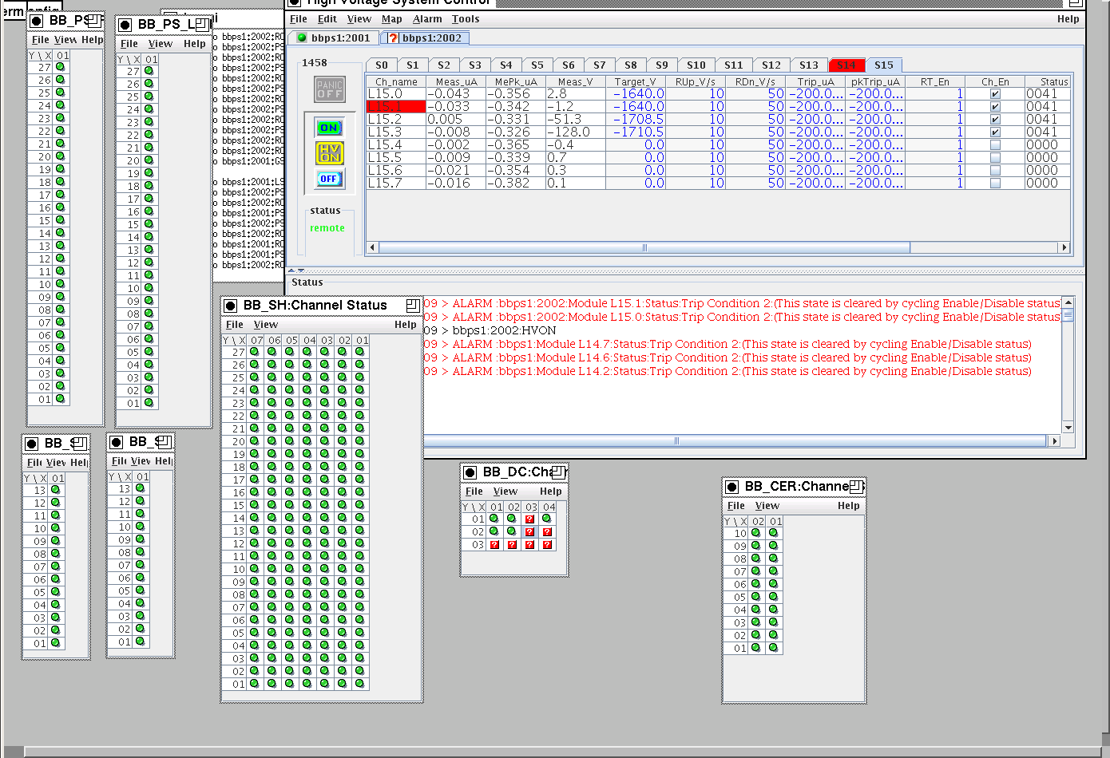Switch to the red S14 slot tab
Screen dimensions: 1110x758
(846, 65)
